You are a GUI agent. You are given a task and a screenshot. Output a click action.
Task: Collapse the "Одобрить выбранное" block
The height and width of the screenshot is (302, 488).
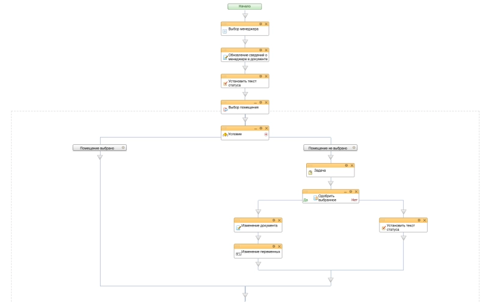coord(345,192)
